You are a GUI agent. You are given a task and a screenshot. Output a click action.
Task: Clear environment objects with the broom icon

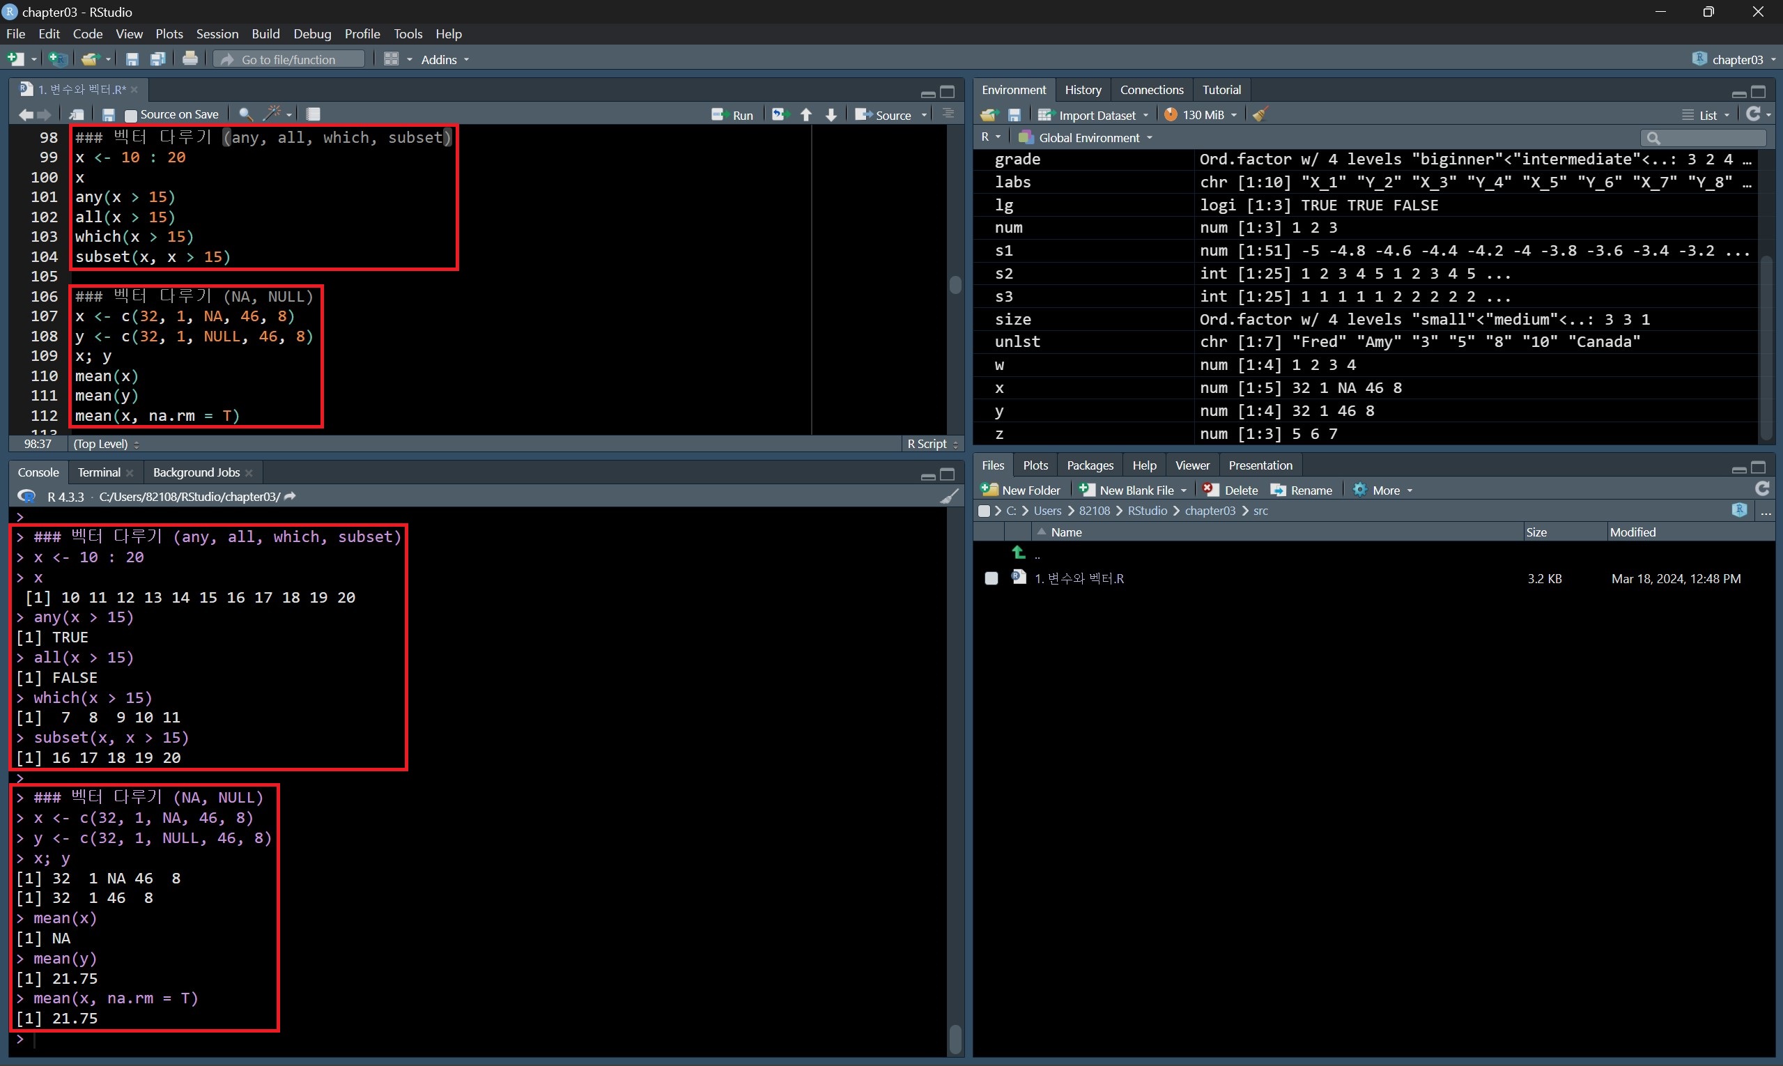point(1260,114)
